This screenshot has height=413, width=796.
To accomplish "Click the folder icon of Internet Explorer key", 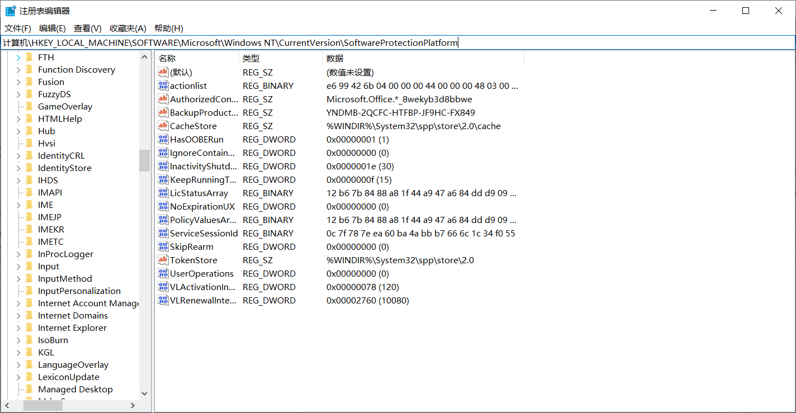I will [x=30, y=327].
